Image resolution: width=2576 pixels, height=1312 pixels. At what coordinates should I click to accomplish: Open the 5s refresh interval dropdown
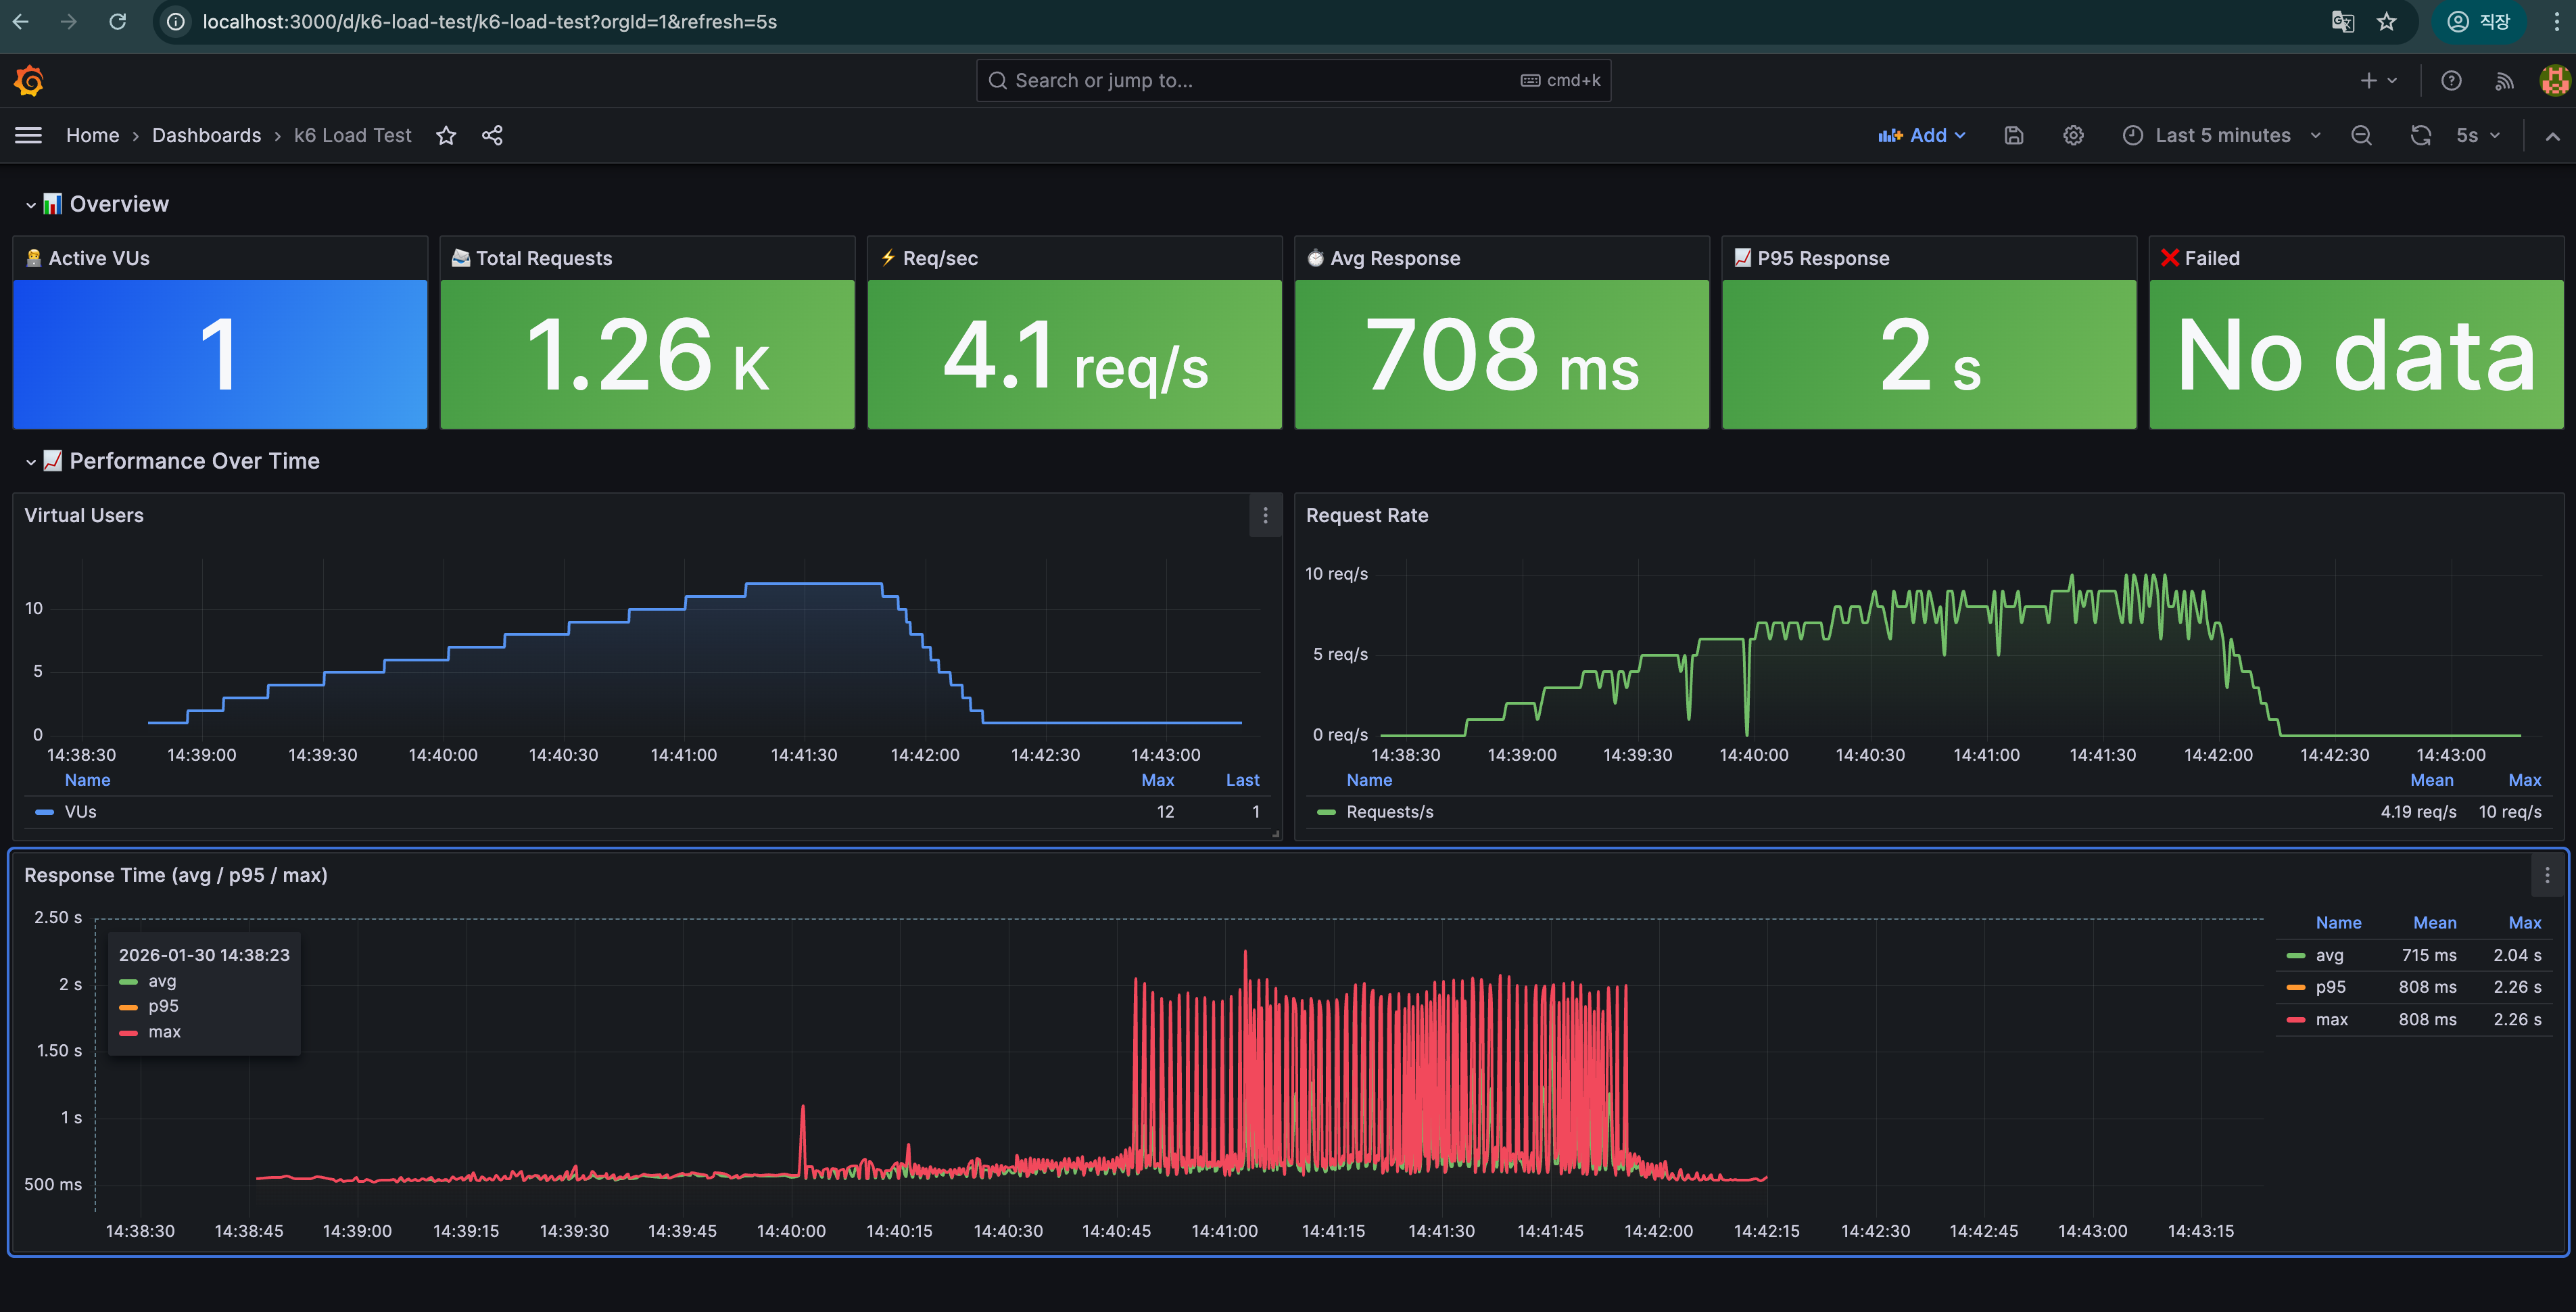[2477, 135]
